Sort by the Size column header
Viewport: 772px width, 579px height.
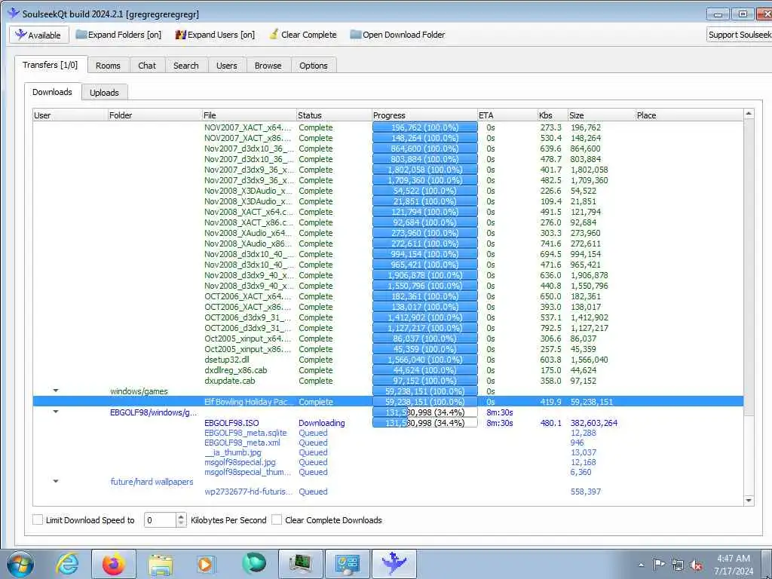602,115
